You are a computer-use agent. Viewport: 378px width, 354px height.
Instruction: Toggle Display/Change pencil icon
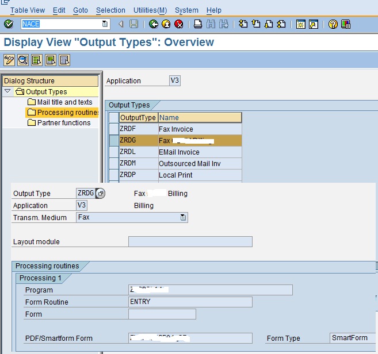(x=9, y=60)
